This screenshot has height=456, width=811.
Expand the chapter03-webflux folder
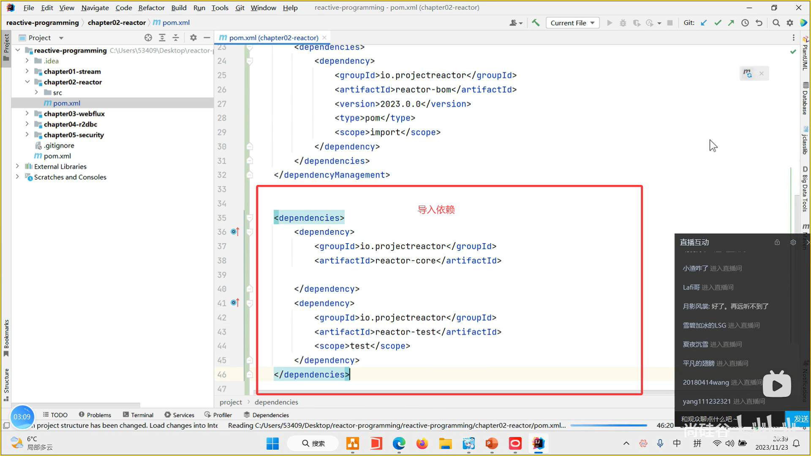[x=27, y=114]
